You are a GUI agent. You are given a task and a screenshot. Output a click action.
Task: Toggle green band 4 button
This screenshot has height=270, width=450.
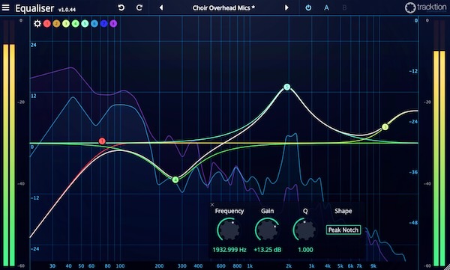[76, 23]
